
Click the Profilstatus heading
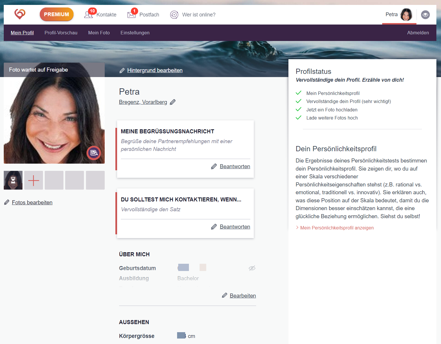click(x=314, y=72)
